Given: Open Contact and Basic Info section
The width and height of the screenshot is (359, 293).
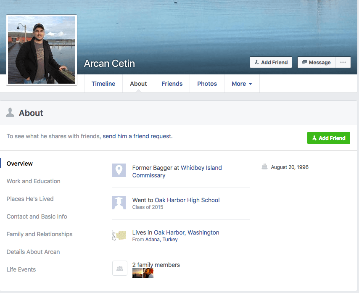Looking at the screenshot, I should pos(37,216).
